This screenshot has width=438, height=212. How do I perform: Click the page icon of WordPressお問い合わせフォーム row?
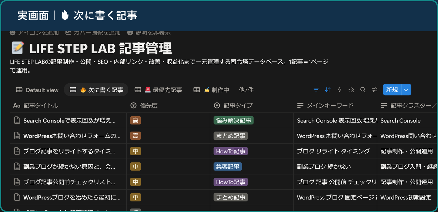point(17,136)
